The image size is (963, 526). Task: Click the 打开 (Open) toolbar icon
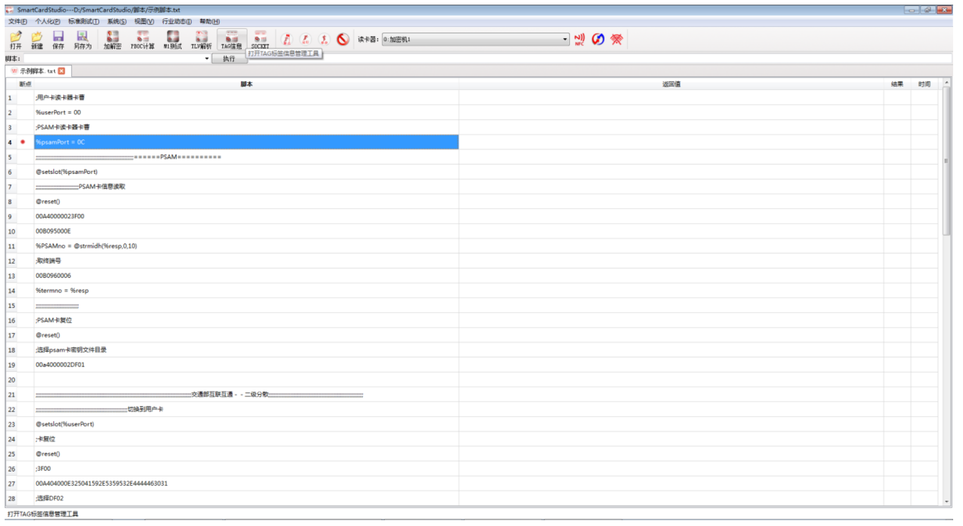[16, 40]
